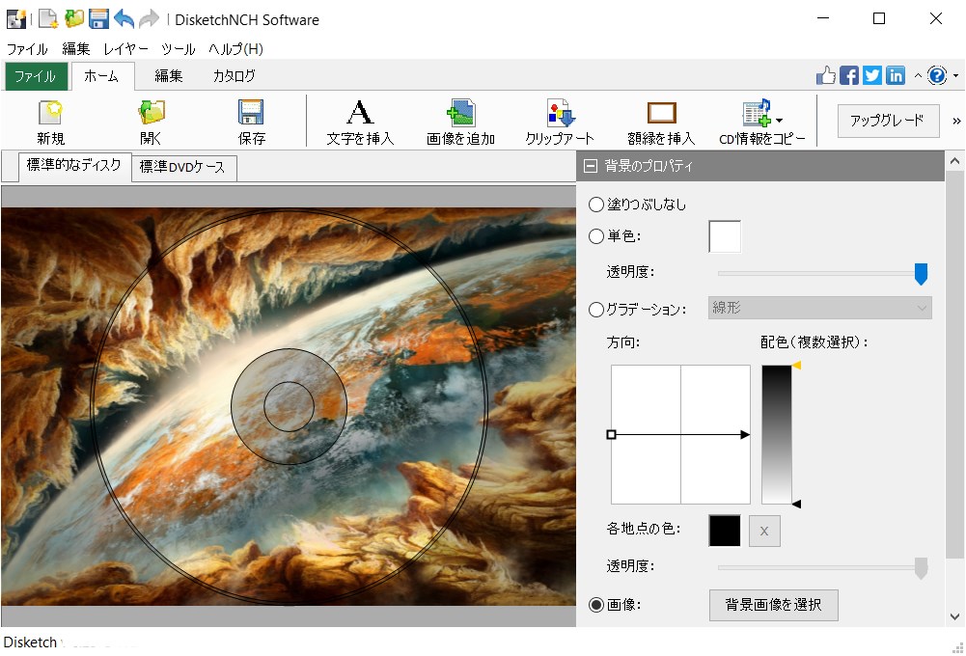This screenshot has height=656, width=966.
Task: Open the ファイル menu in menu bar
Action: 27,48
